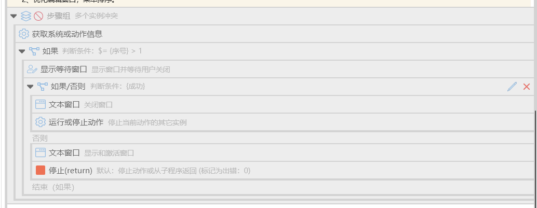Image resolution: width=537 pixels, height=208 pixels.
Task: Click window icon for 文本窗口 显示和激活窗口
Action: (41, 152)
